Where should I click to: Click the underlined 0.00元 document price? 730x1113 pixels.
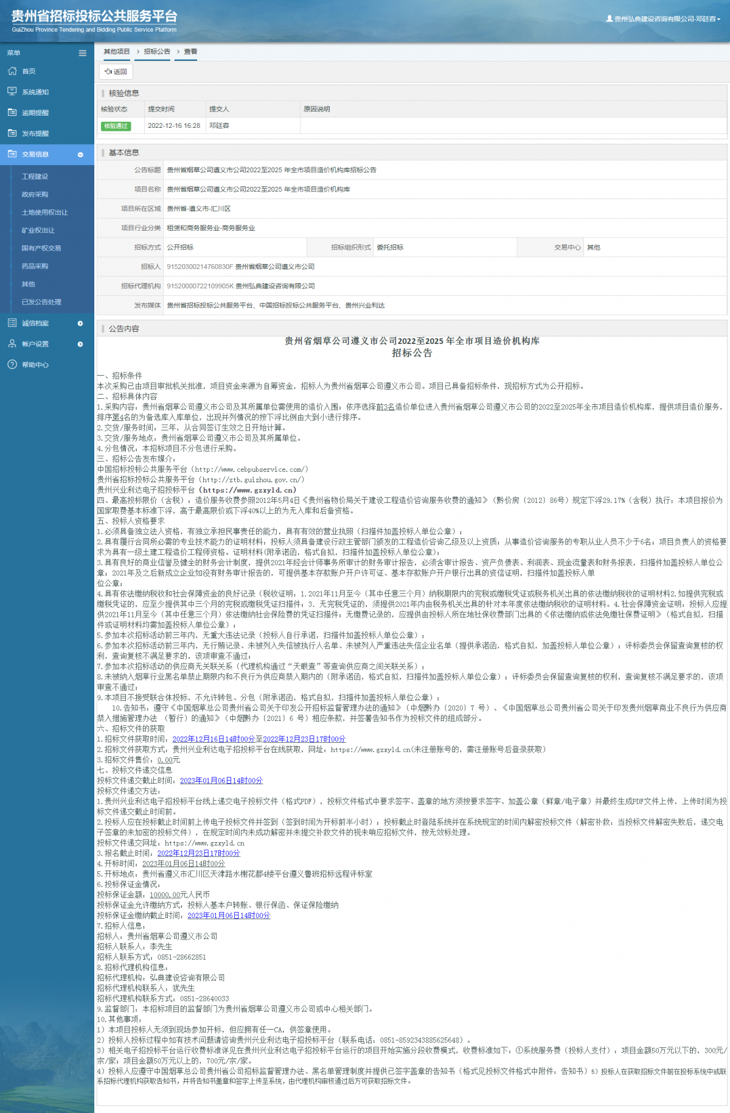(169, 760)
